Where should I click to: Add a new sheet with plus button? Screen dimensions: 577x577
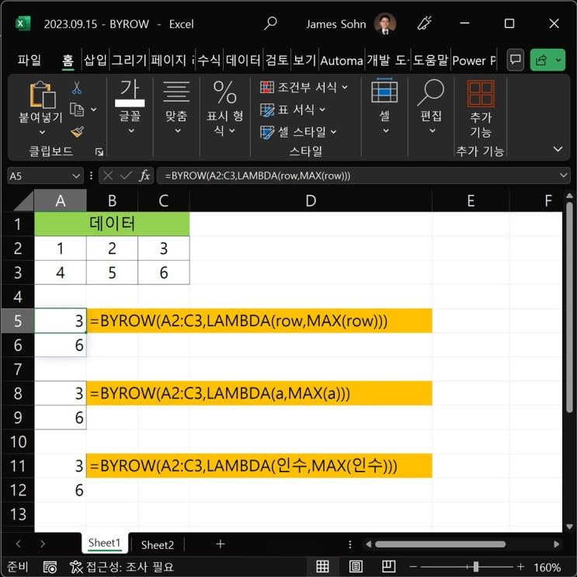click(221, 544)
